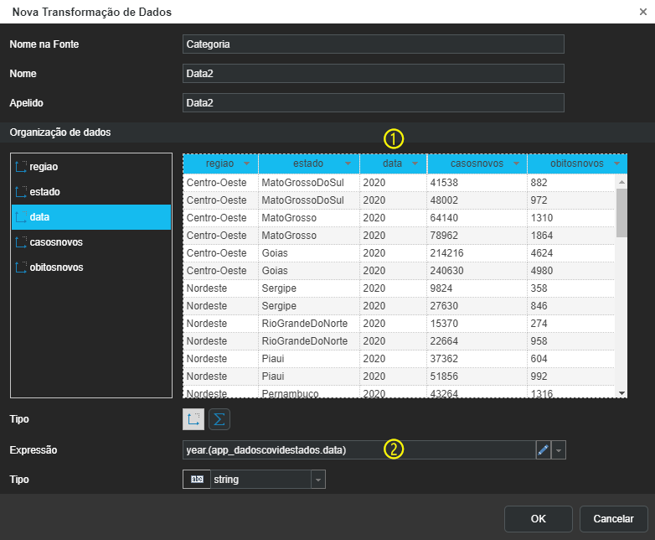
Task: Select the measure sigma type icon
Action: point(219,419)
